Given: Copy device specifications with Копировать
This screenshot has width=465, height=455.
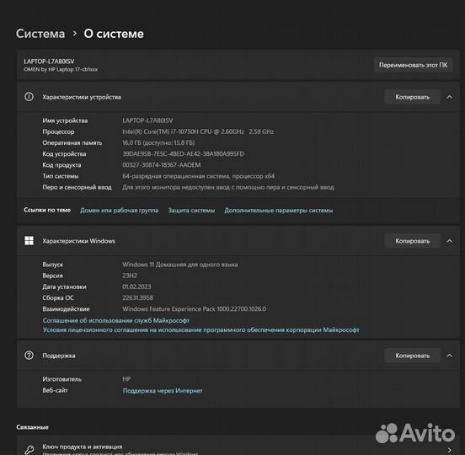Looking at the screenshot, I should 412,97.
